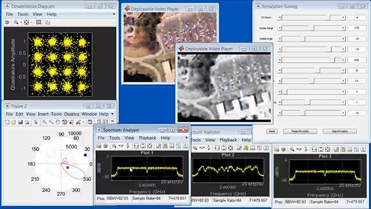Expand Figure 2 menu bar overflow arrow
The width and height of the screenshot is (371, 209).
pos(112,114)
